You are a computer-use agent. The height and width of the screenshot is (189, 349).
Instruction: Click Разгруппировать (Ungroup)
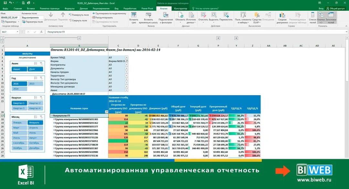[102, 17]
